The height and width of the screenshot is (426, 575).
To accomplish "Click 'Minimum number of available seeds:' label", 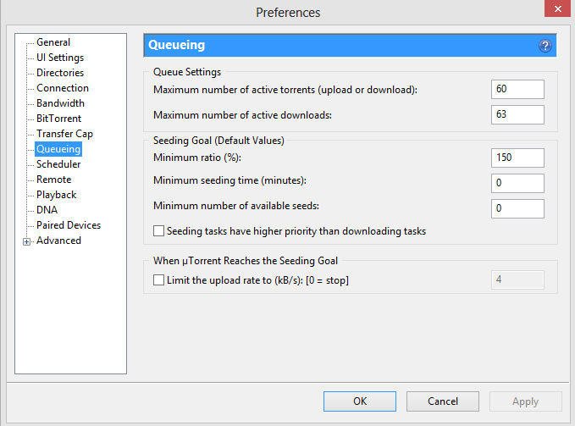I will coord(236,206).
